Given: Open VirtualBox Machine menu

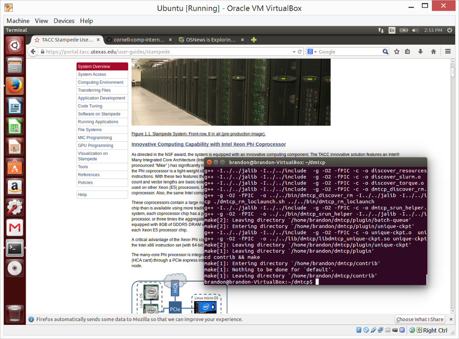Looking at the screenshot, I should click(x=18, y=21).
